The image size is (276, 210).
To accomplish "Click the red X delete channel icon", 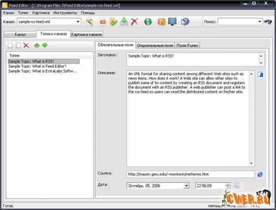I will pos(135,22).
